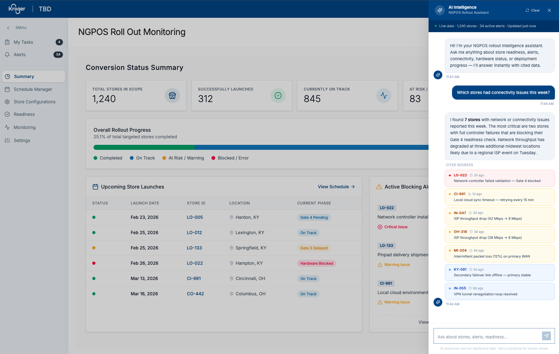The height and width of the screenshot is (354, 559).
Task: Open the Monitoring section
Action: [34, 127]
